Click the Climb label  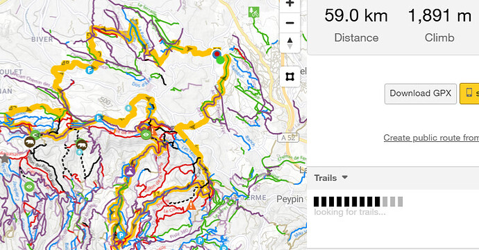[x=439, y=38]
